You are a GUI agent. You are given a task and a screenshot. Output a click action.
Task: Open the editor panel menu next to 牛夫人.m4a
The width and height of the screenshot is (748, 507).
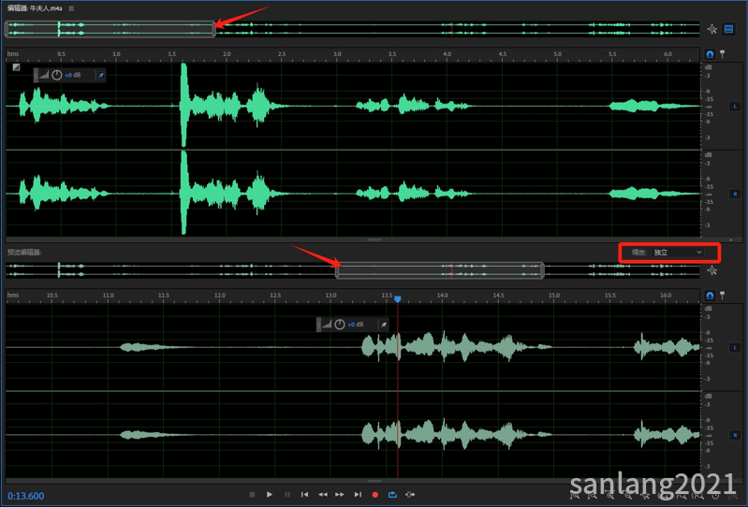pos(71,7)
